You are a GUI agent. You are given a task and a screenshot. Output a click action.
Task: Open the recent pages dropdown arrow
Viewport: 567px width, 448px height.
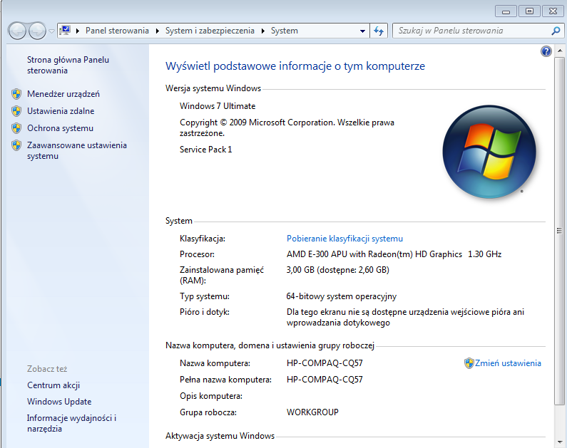point(51,31)
